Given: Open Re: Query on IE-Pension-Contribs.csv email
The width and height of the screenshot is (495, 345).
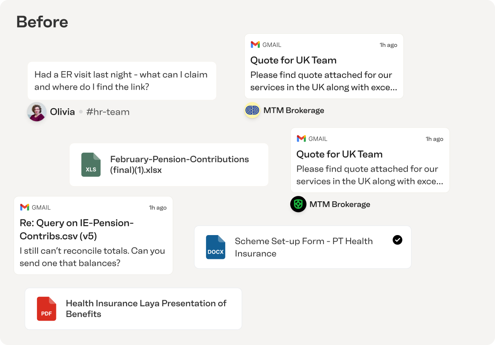Looking at the screenshot, I should (93, 235).
